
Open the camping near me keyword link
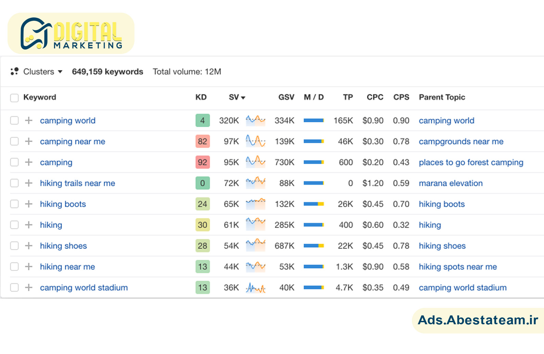pyautogui.click(x=73, y=141)
